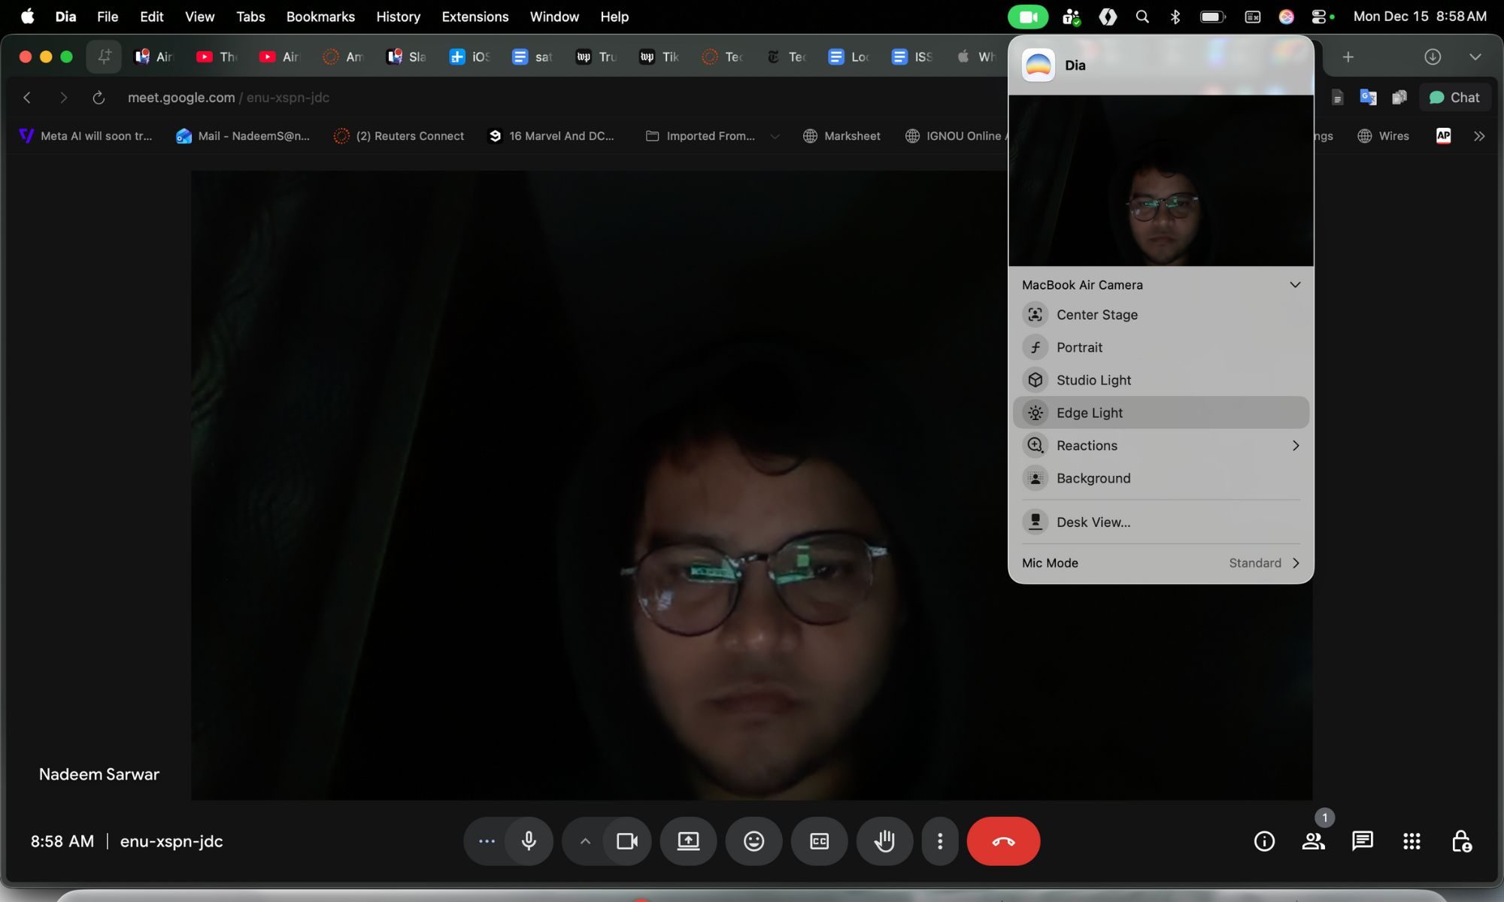This screenshot has width=1504, height=902.
Task: Open the activities grid icon
Action: click(x=1412, y=841)
